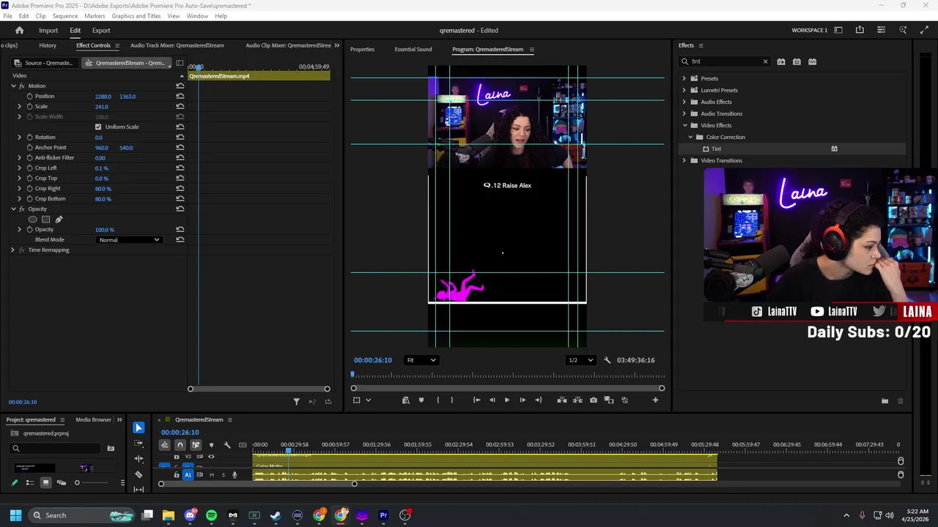The width and height of the screenshot is (938, 527).
Task: Click the Extract button
Action: [577, 400]
